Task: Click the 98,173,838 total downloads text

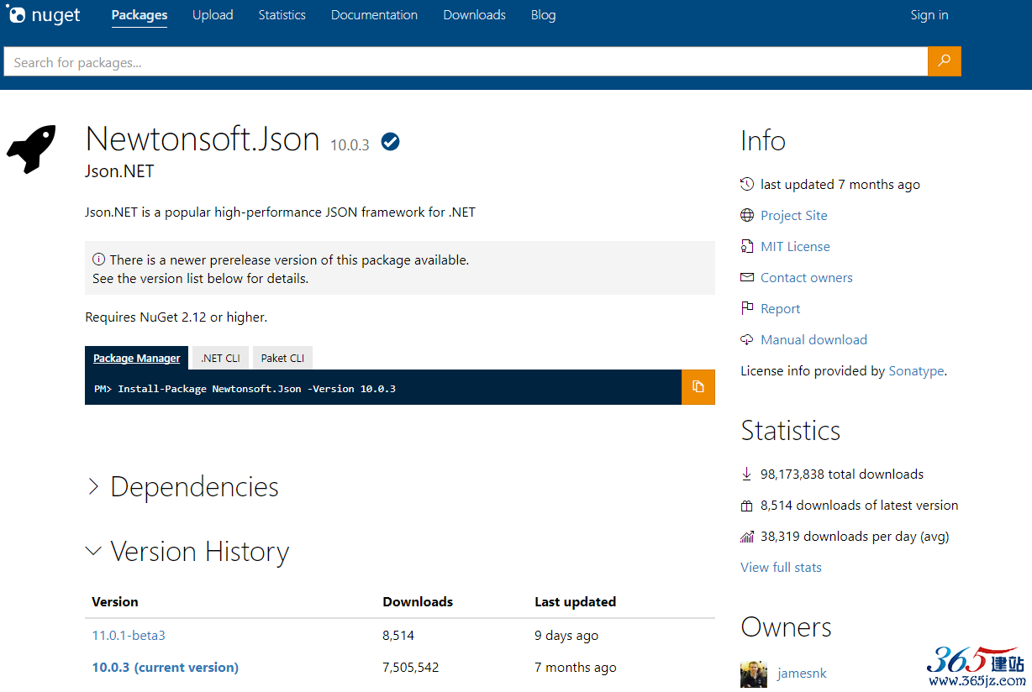Action: 842,474
